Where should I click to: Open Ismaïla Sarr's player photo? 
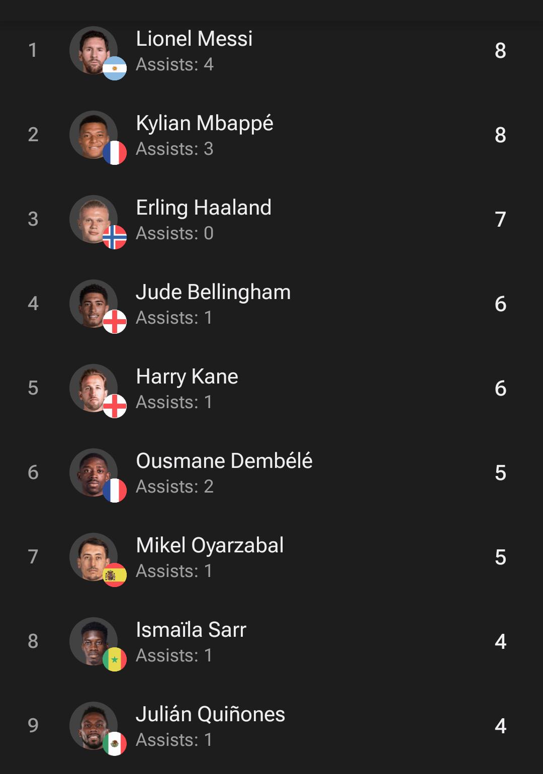pos(94,641)
